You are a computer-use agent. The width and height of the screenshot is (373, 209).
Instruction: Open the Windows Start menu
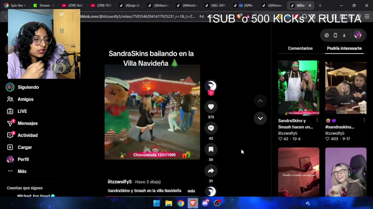click(156, 203)
